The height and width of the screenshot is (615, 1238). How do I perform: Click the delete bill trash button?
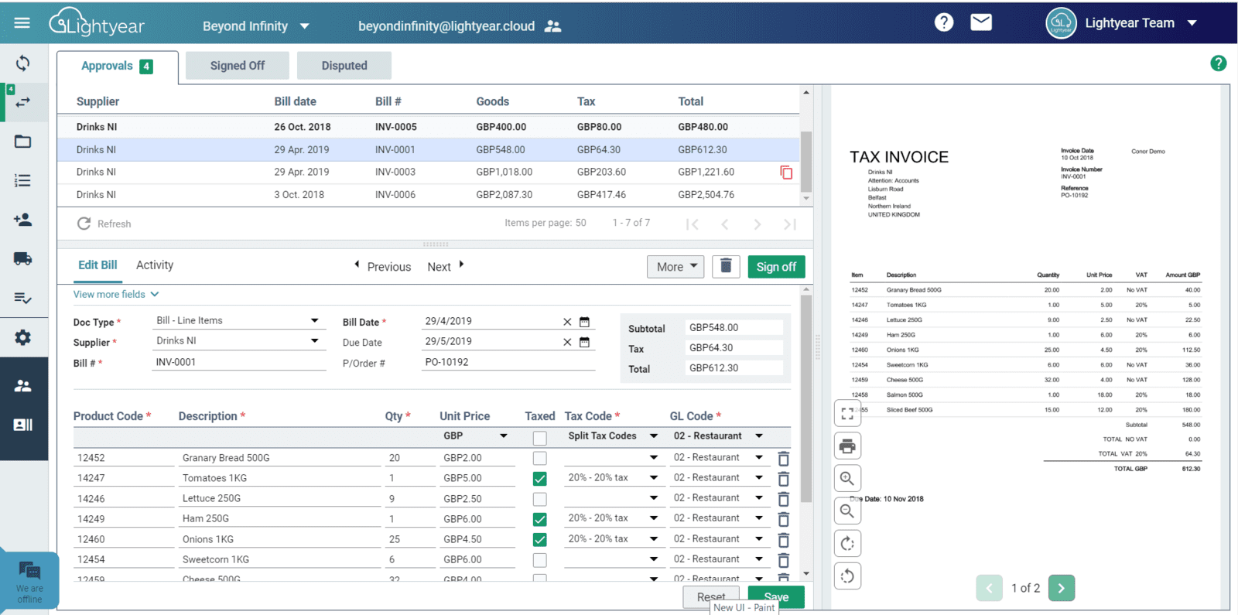point(726,266)
